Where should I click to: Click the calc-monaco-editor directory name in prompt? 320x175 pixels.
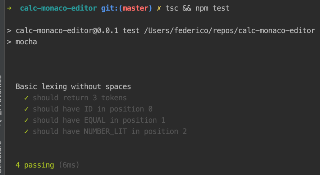58,8
